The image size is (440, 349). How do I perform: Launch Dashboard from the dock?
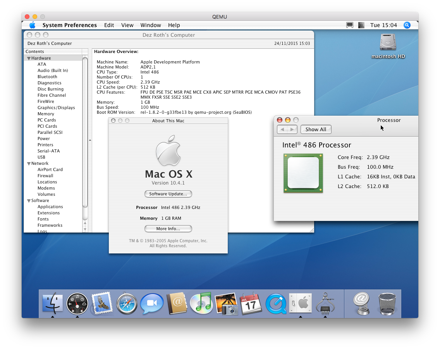(77, 303)
